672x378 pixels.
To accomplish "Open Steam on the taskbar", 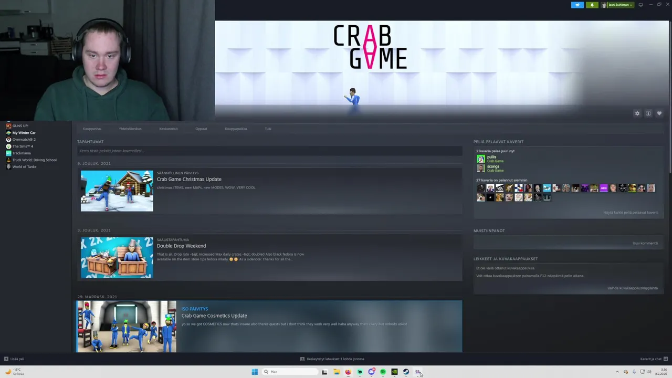I will tap(406, 372).
